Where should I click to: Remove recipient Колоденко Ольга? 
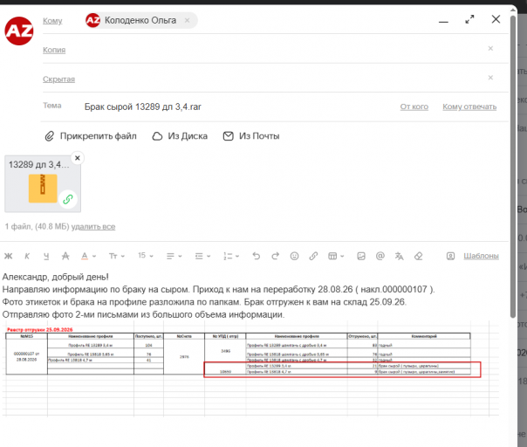pyautogui.click(x=188, y=21)
